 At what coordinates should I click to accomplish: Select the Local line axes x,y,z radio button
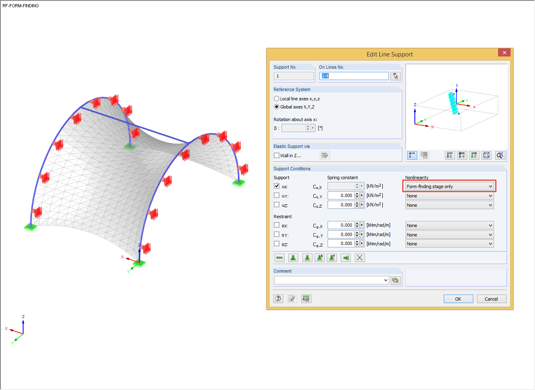point(276,98)
